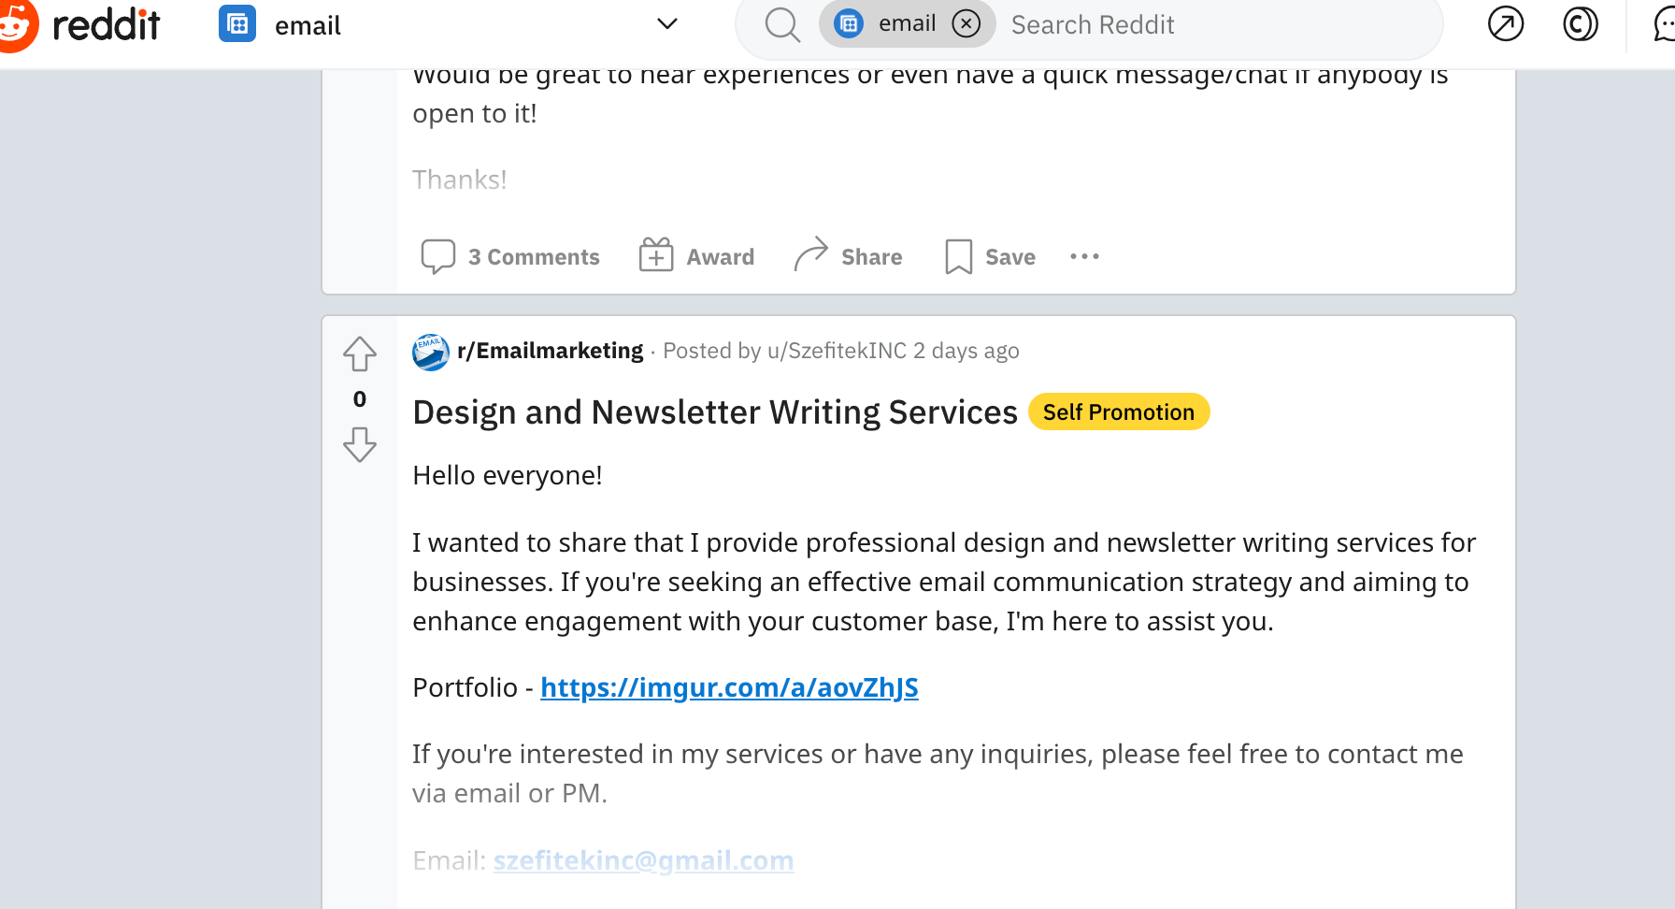Upvote the Design and Newsletter Writing post
Screen dimensions: 1675x909
coord(360,354)
